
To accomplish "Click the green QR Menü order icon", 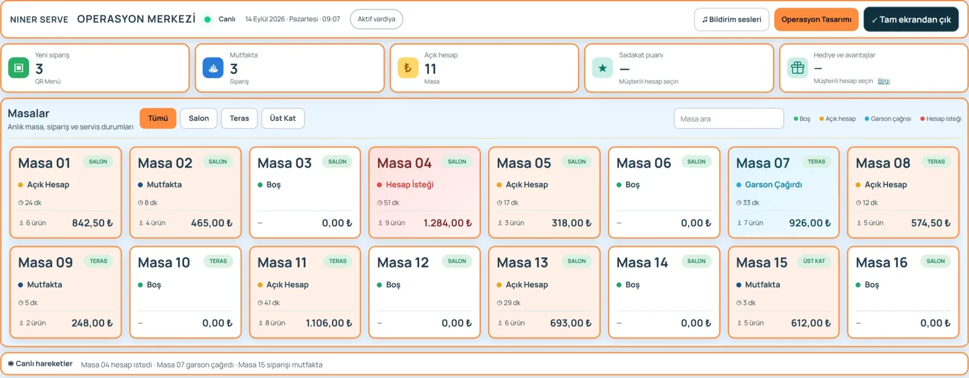I will [x=19, y=68].
